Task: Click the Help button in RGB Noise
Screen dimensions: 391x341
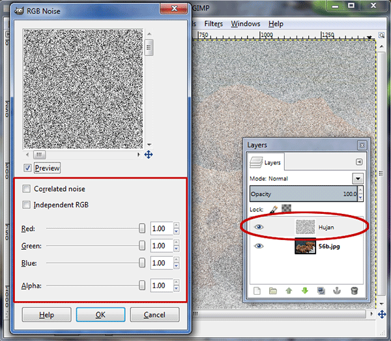Action: pyautogui.click(x=47, y=315)
